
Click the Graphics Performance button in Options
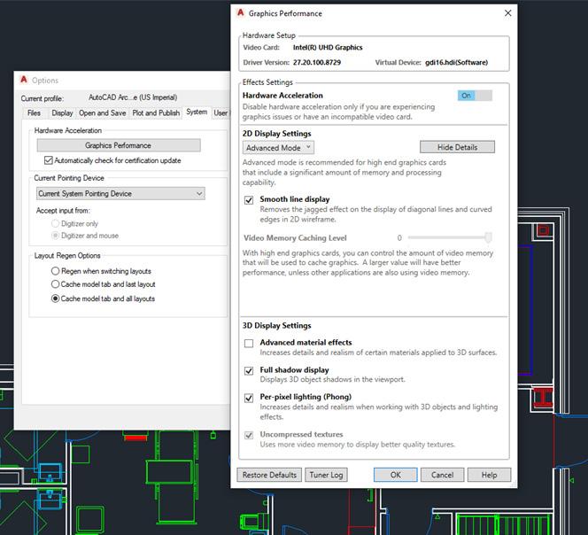[x=119, y=145]
